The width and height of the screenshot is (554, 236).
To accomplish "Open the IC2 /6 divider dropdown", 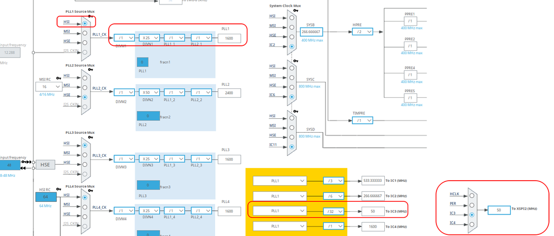I will point(333,196).
